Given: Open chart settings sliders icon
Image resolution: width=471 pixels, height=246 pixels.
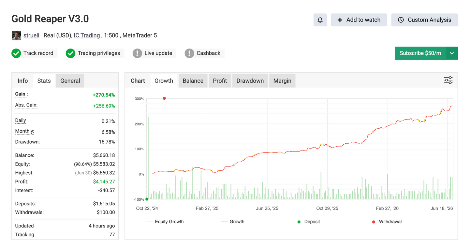Looking at the screenshot, I should coord(448,80).
